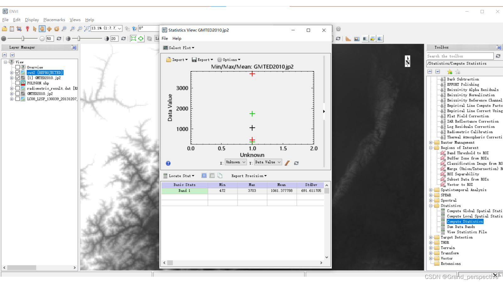Screen dimensions: 503x283
Task: Open the Statistics View Help menu
Action: [x=177, y=38]
